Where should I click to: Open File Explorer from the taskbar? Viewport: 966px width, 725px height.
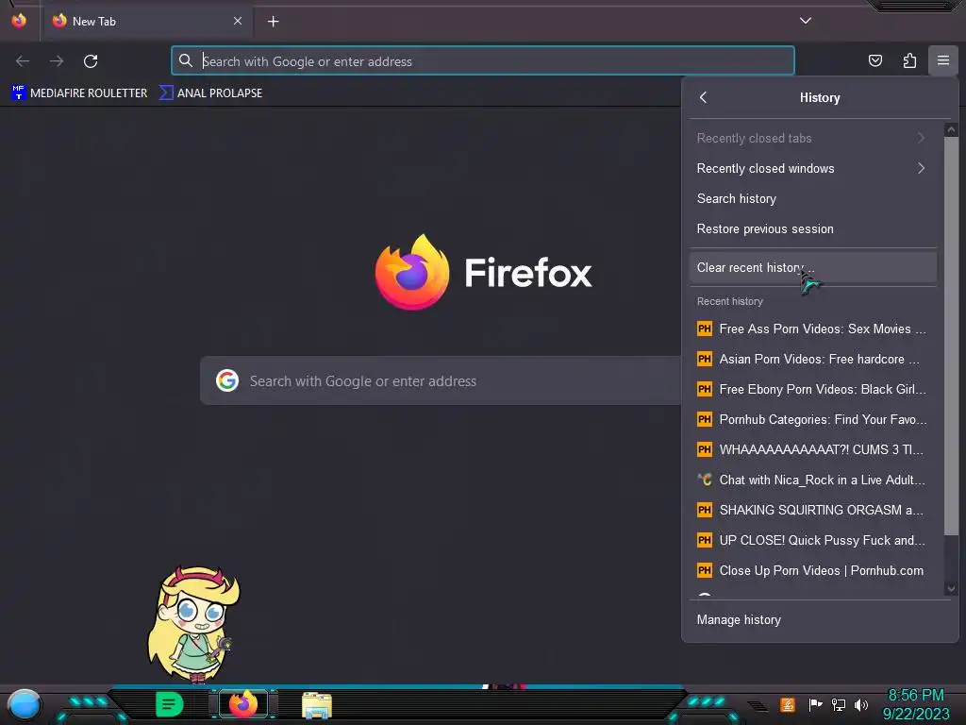[317, 704]
